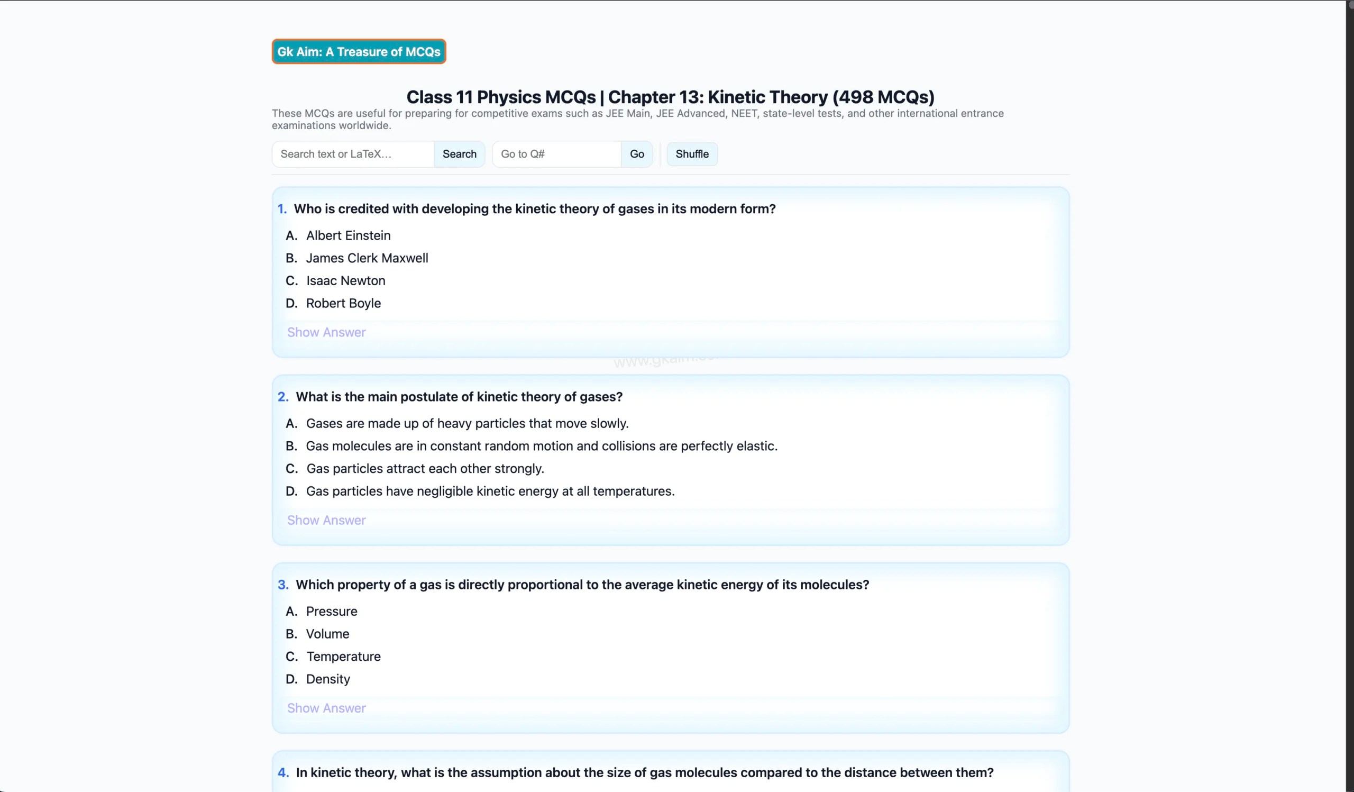The image size is (1354, 792).
Task: Reveal the answer for question 3
Action: (x=326, y=708)
